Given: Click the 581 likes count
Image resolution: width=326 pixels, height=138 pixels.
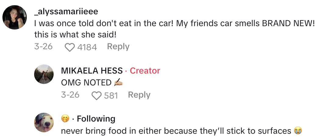Looking at the screenshot, I should [111, 96].
